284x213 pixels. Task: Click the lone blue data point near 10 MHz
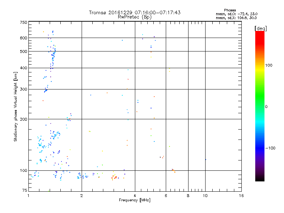pyautogui.click(x=206, y=159)
